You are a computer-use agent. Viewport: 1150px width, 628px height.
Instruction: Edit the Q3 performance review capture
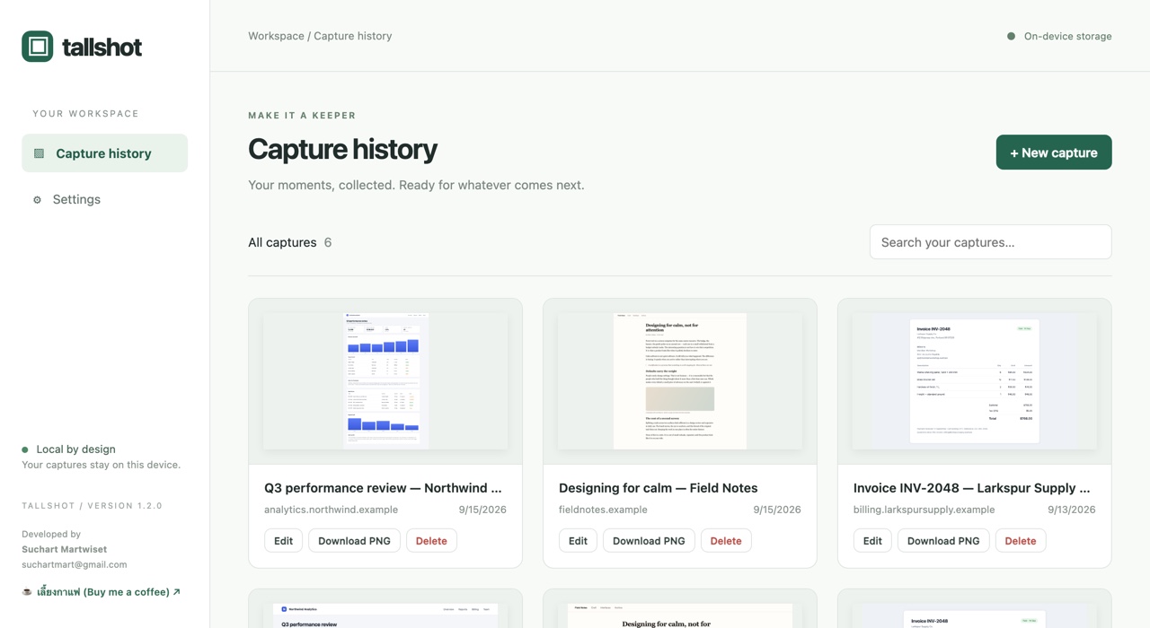point(283,541)
